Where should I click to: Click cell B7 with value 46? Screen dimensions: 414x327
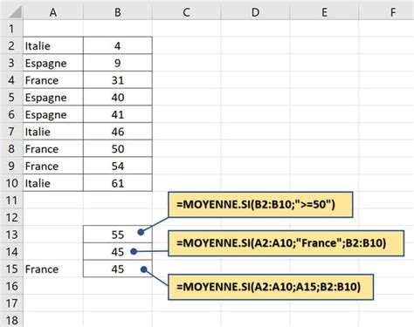[118, 132]
